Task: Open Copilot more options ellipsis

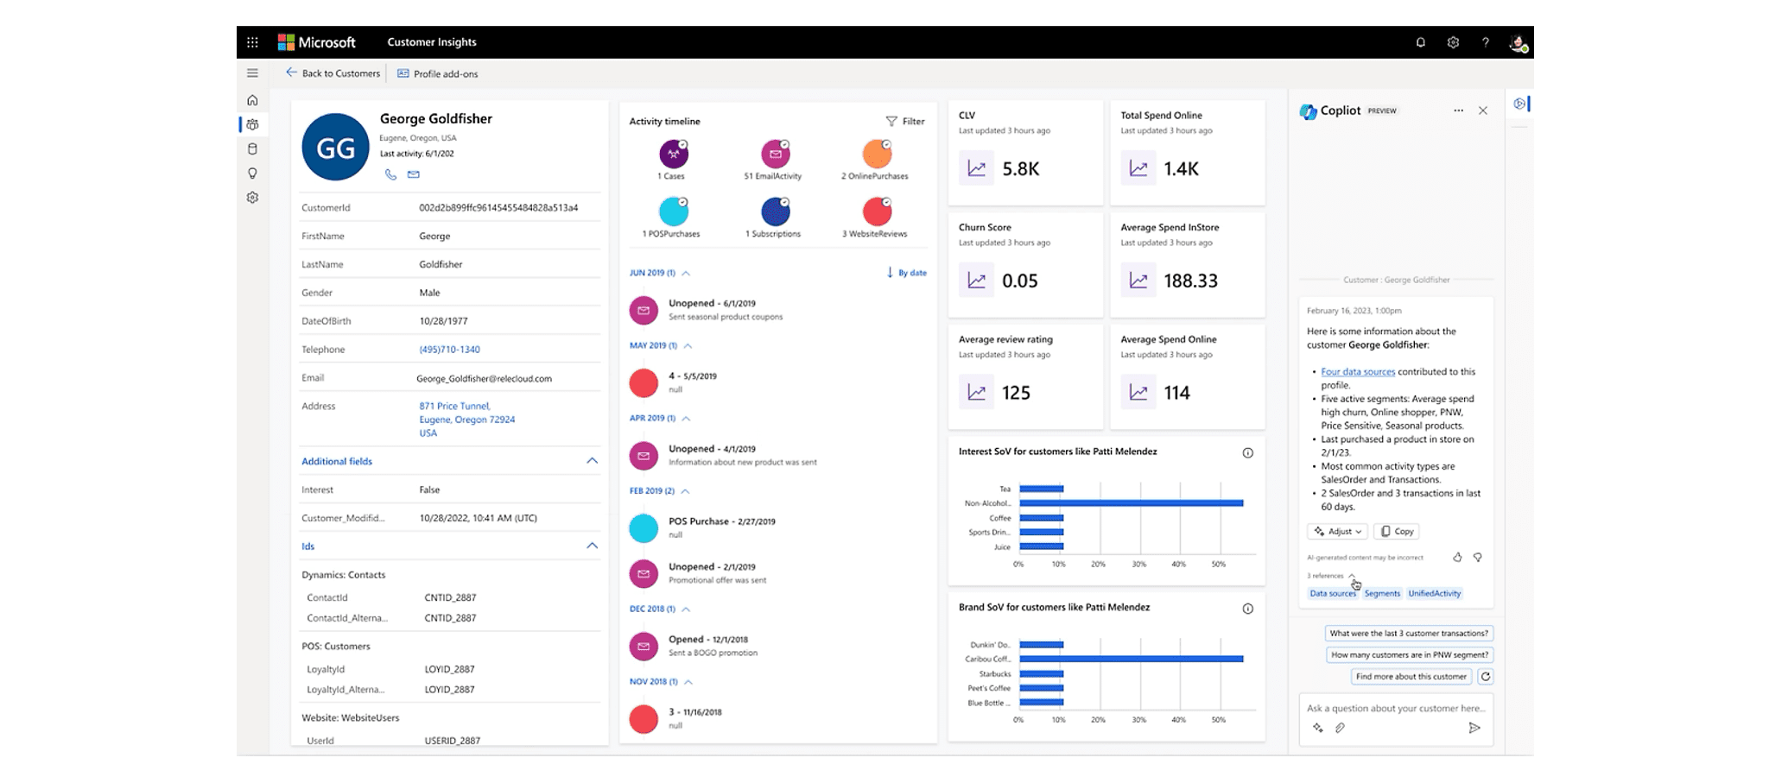Action: 1458,111
